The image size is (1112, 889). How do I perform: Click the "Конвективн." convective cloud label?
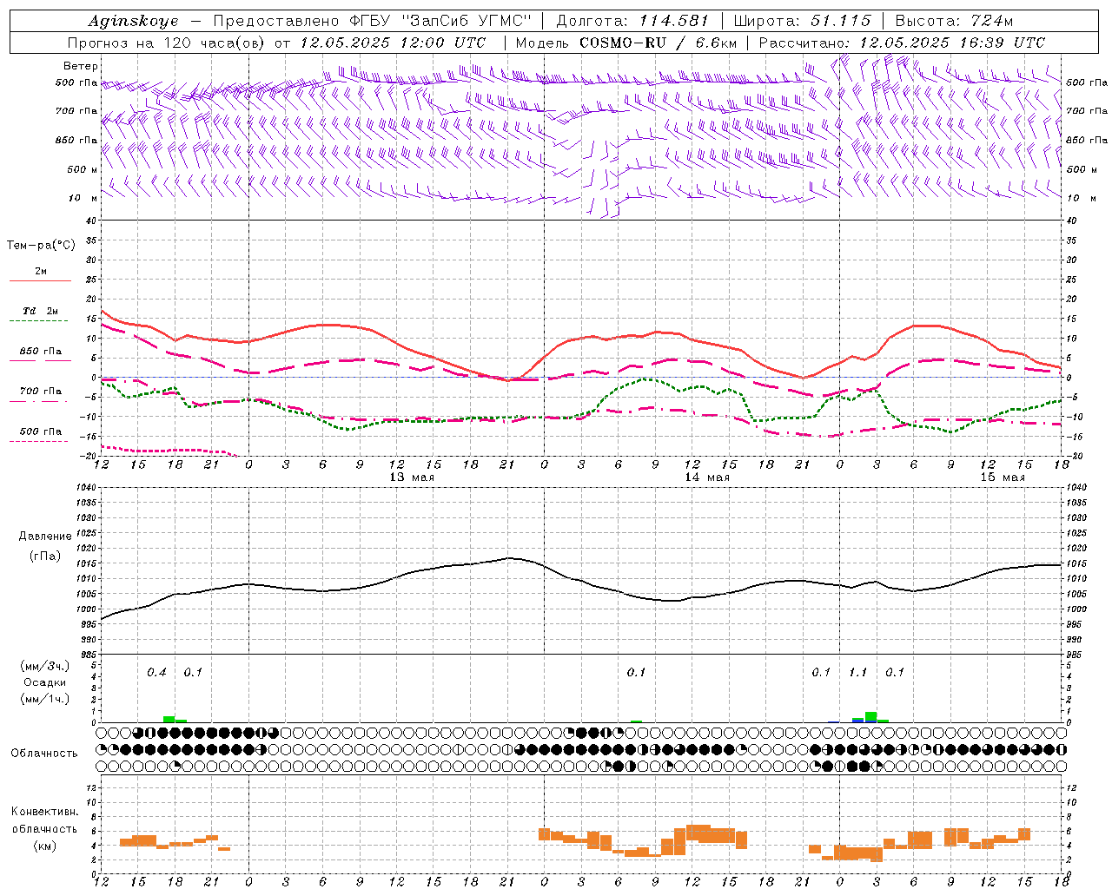coord(45,812)
